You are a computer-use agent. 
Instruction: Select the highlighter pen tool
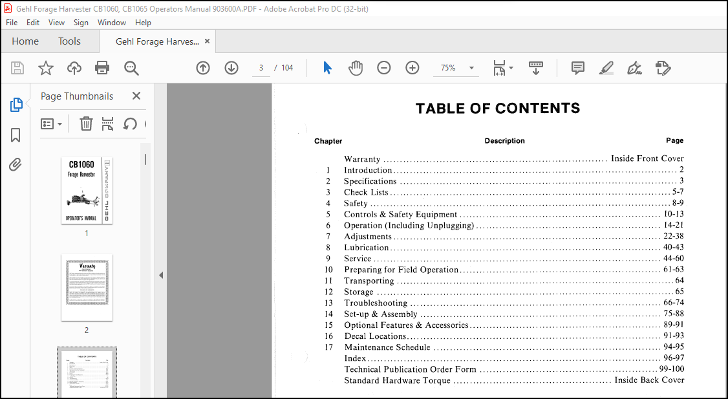(x=606, y=68)
